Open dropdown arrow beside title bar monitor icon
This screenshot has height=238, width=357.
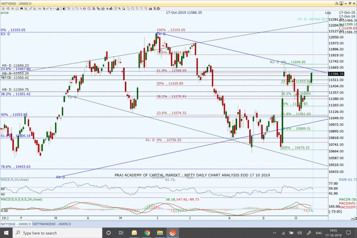[345, 3]
